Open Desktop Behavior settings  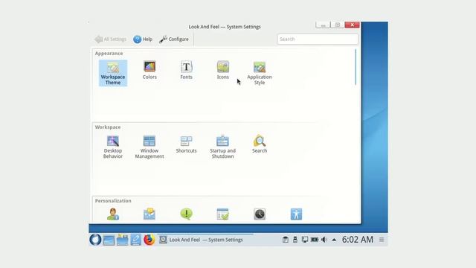(x=113, y=147)
